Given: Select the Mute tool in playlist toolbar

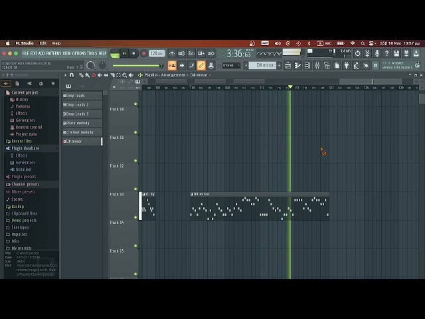Looking at the screenshot, I should coord(100,75).
